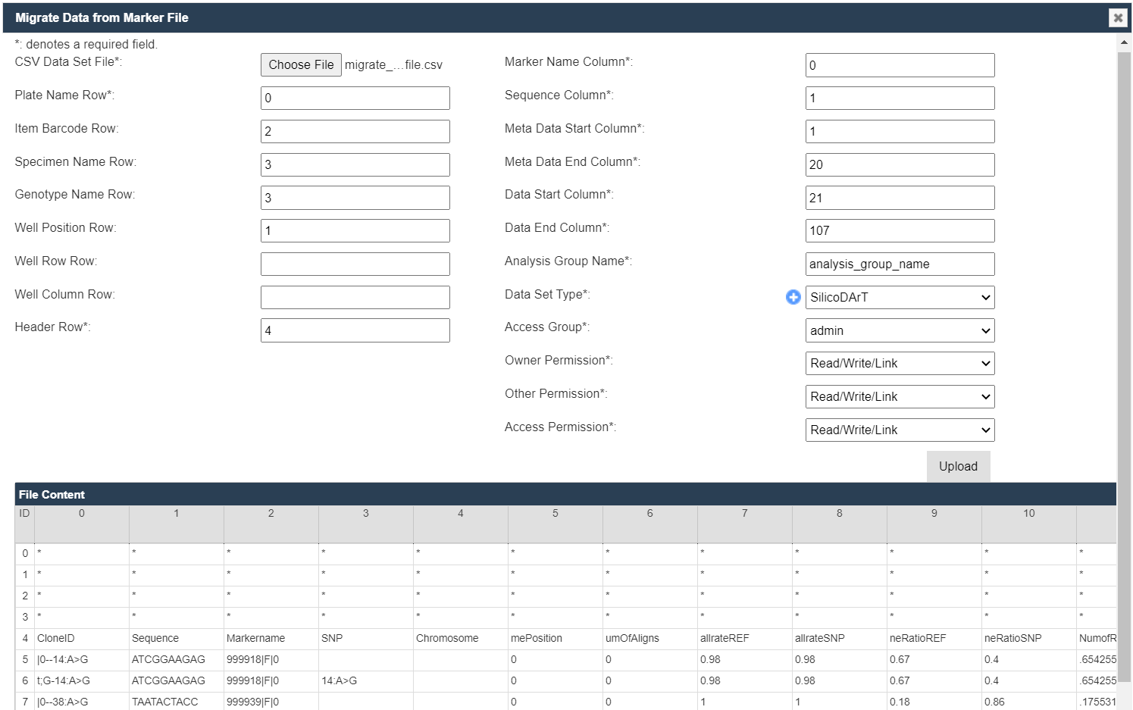Viewport: 1133px width, 710px height.
Task: Open the Data Set Type dropdown
Action: (x=900, y=297)
